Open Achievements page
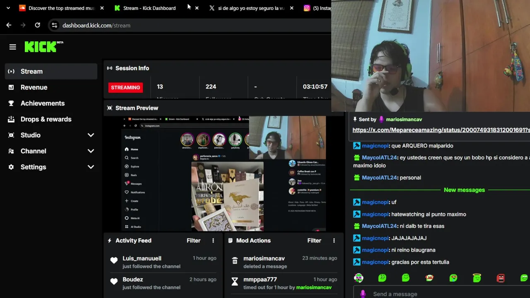530x298 pixels. point(51,103)
